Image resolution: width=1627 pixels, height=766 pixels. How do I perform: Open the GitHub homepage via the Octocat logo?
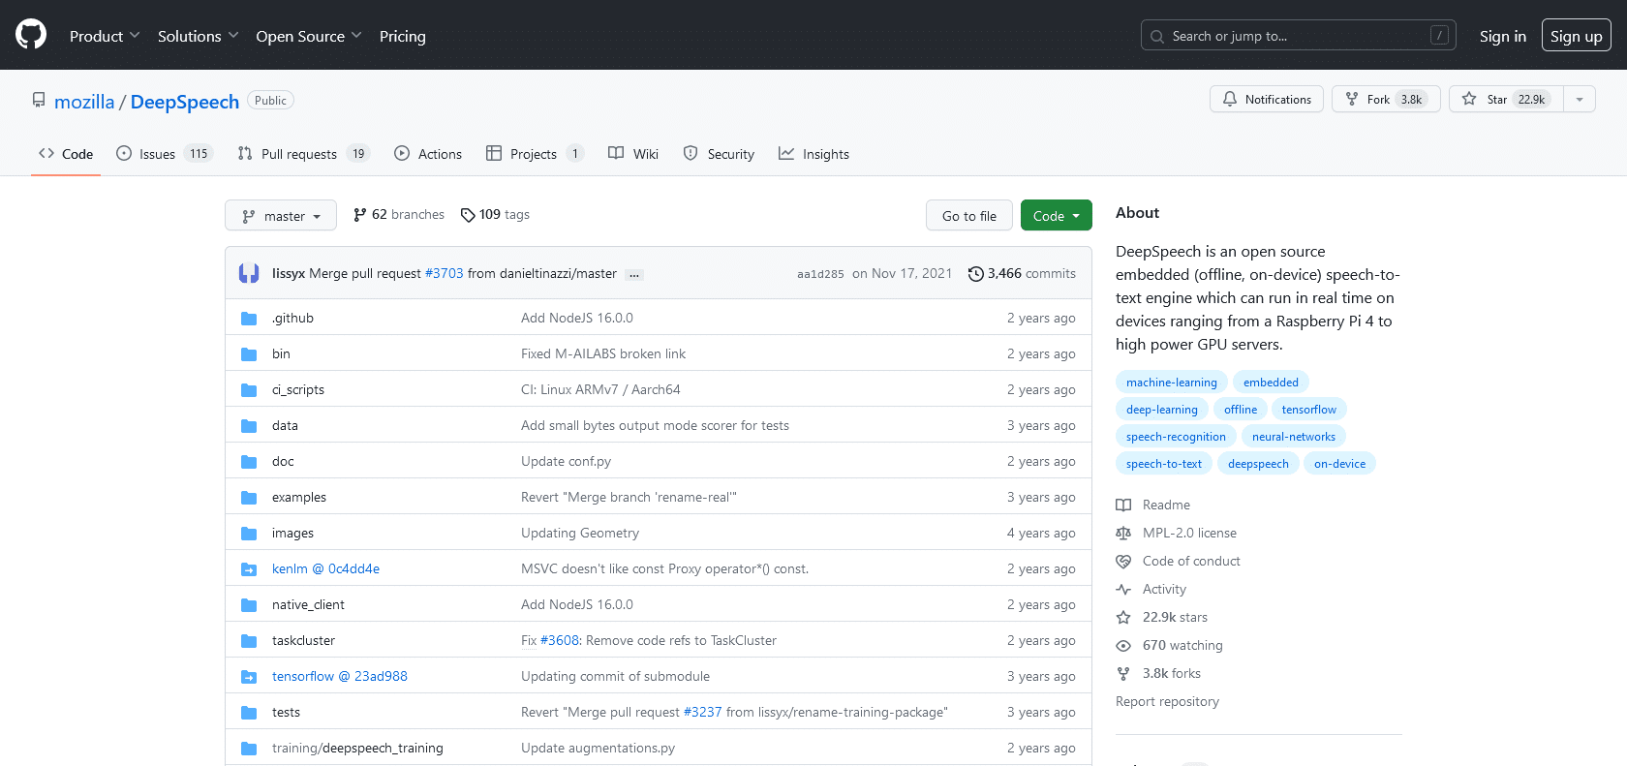[x=31, y=35]
